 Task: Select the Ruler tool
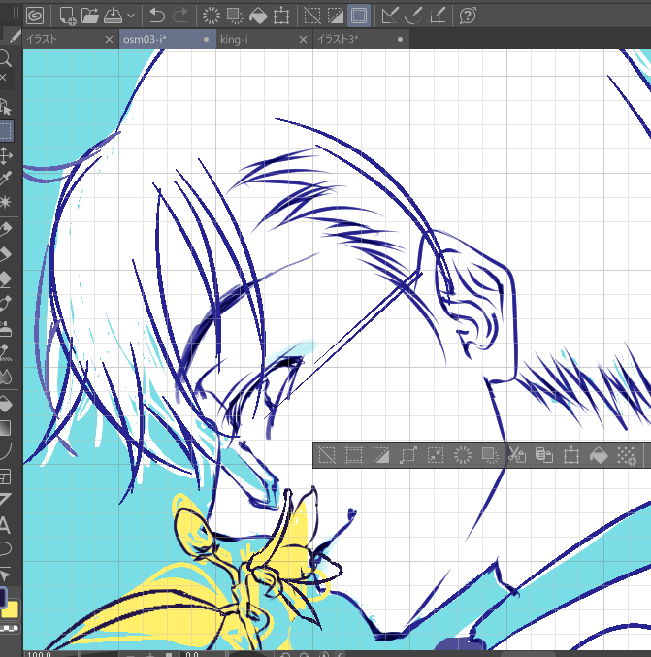[5, 500]
